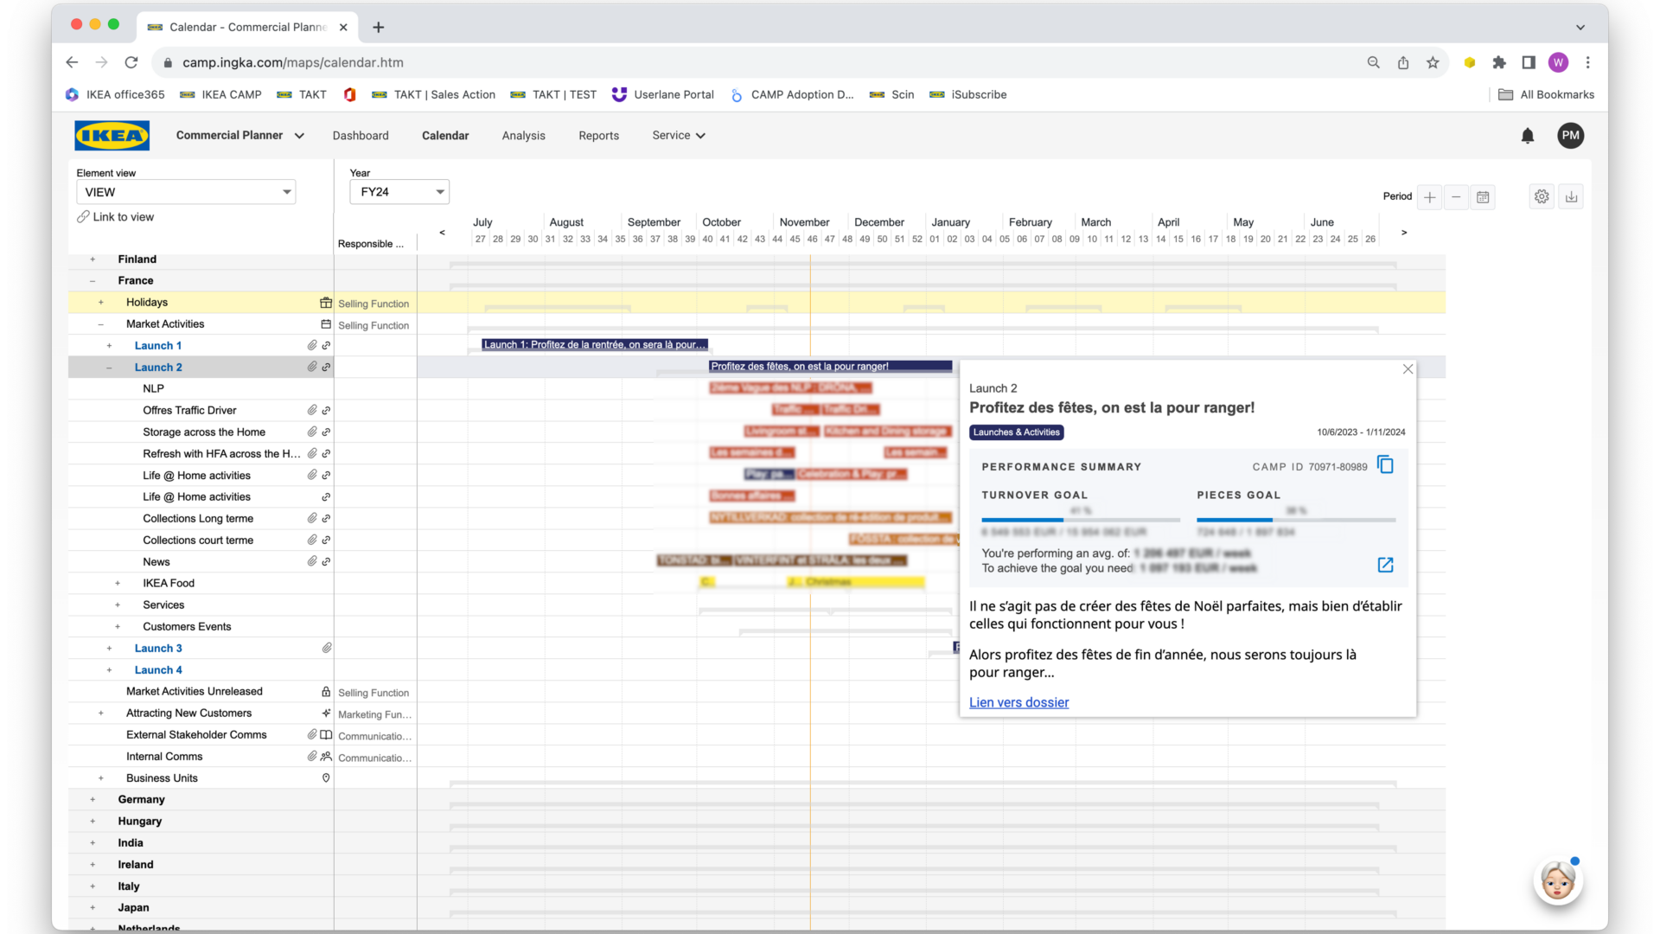
Task: Expand the Customers Events row
Action: point(118,627)
